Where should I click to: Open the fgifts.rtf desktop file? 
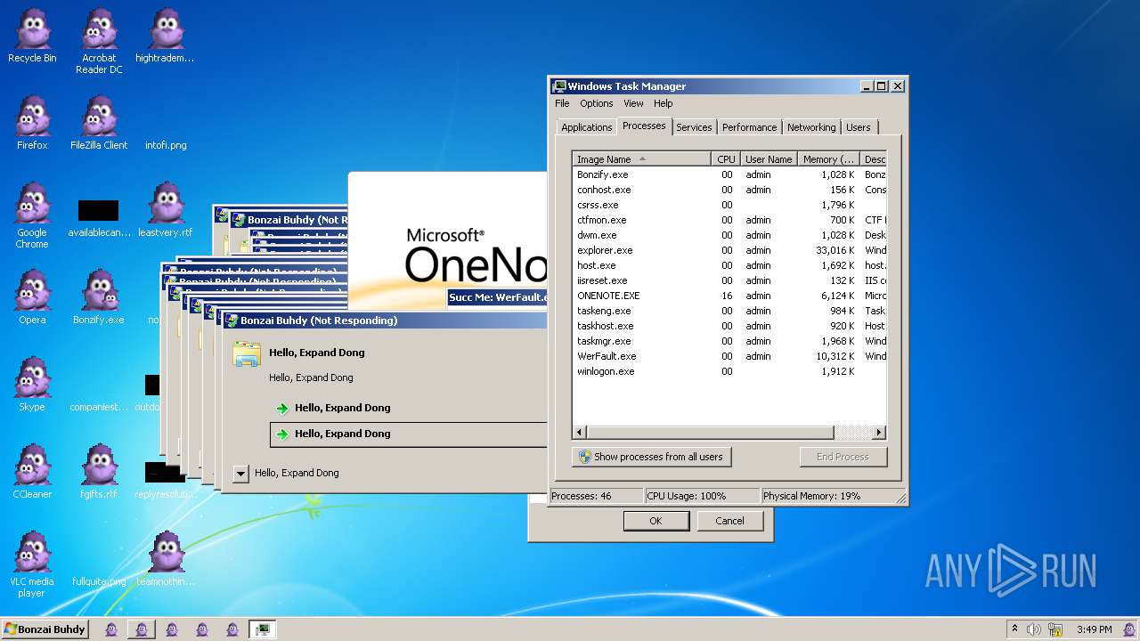point(99,472)
